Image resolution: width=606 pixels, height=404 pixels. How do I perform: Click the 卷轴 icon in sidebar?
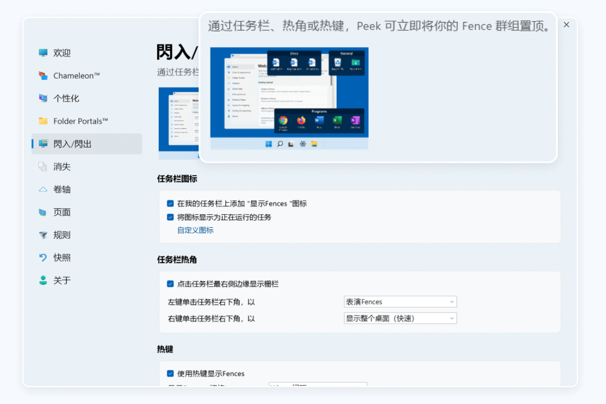pos(43,190)
